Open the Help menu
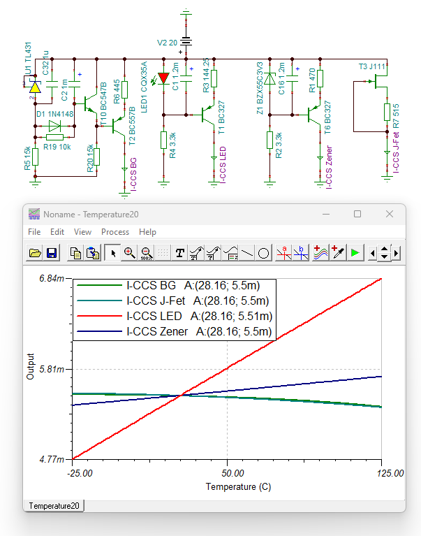 click(x=147, y=232)
